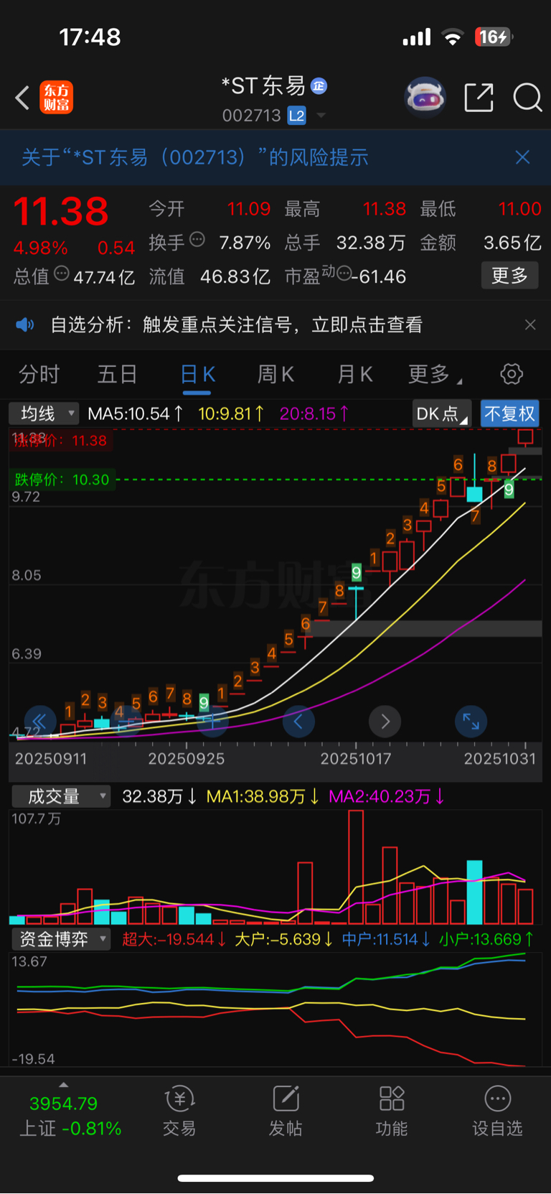Image resolution: width=551 pixels, height=1194 pixels.
Task: Open search with magnifier icon
Action: coord(527,97)
